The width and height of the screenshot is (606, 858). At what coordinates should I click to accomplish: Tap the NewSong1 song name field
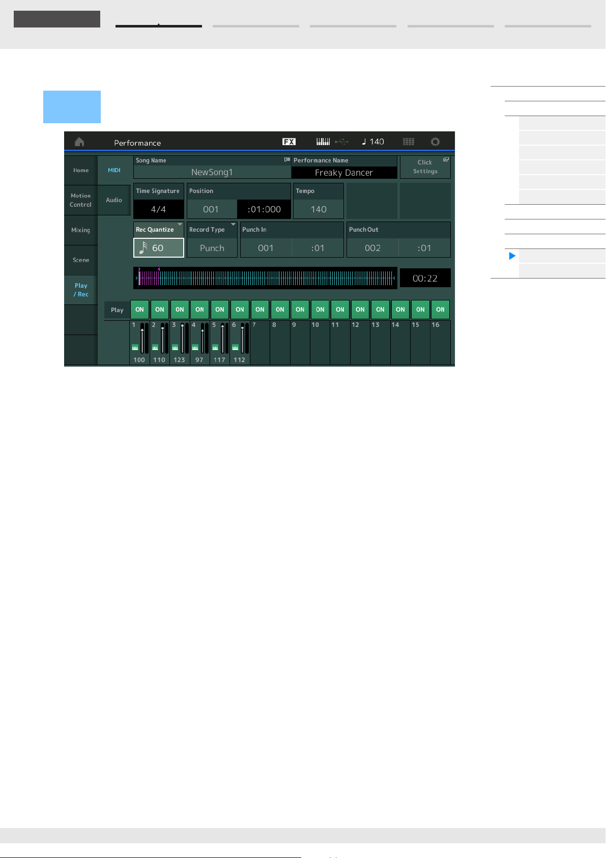(212, 172)
